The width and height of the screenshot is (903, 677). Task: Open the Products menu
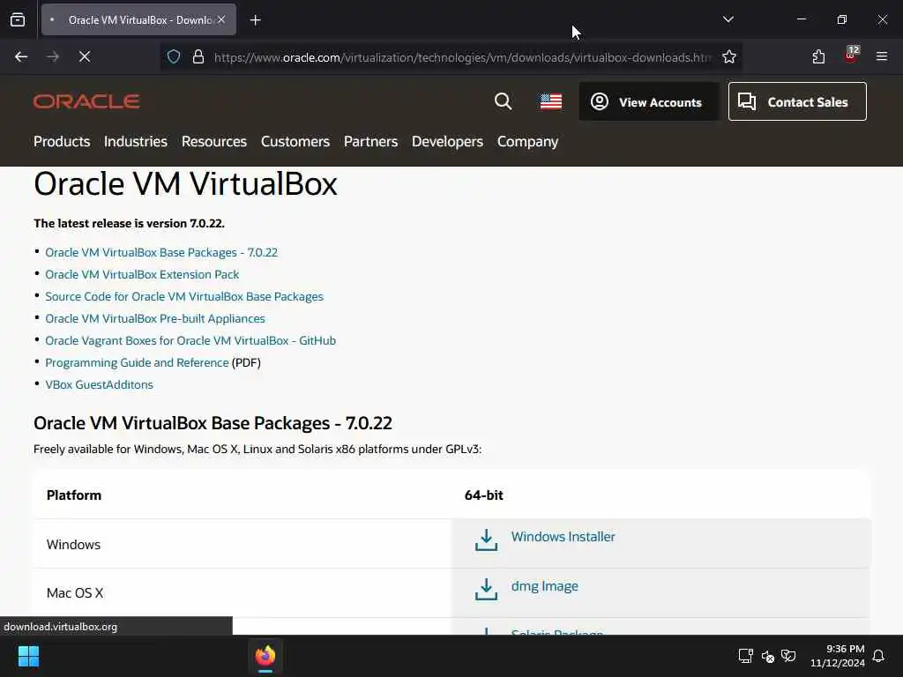(62, 142)
